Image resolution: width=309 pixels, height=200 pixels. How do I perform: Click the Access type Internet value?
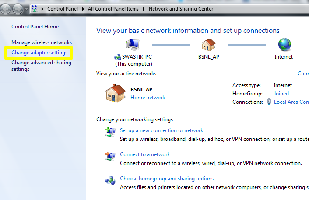pyautogui.click(x=283, y=85)
